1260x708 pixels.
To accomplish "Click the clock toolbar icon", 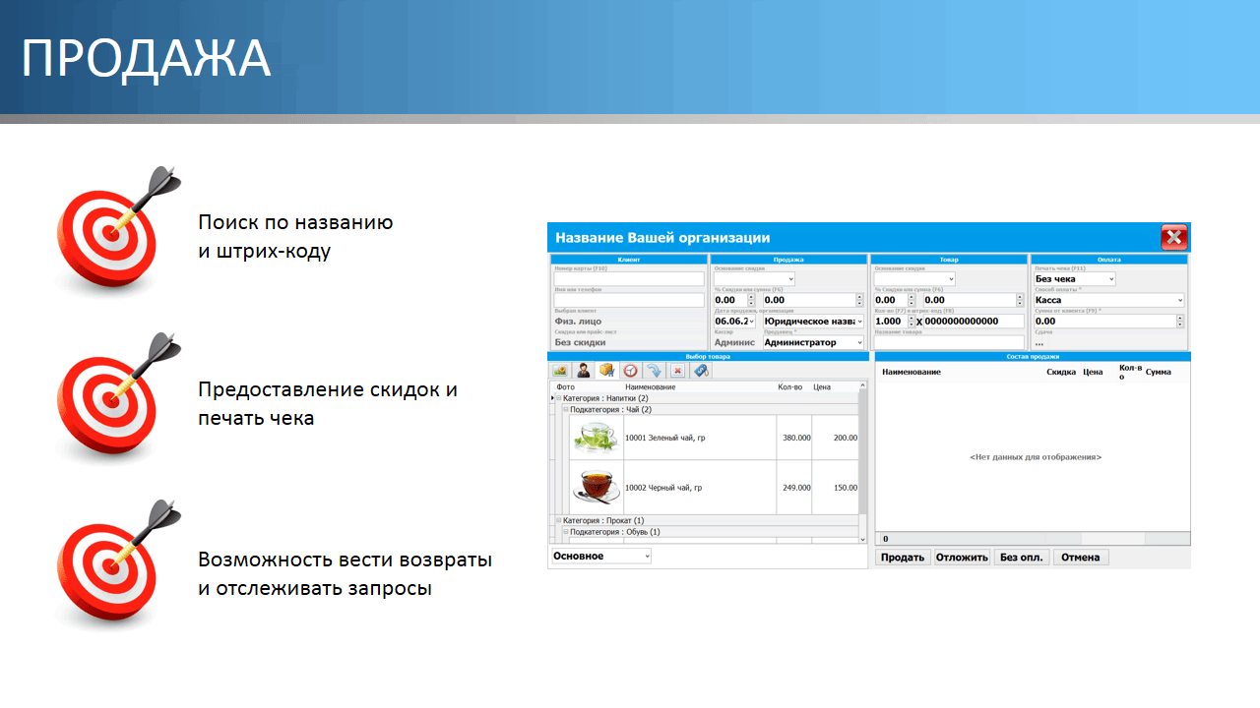I will click(630, 371).
